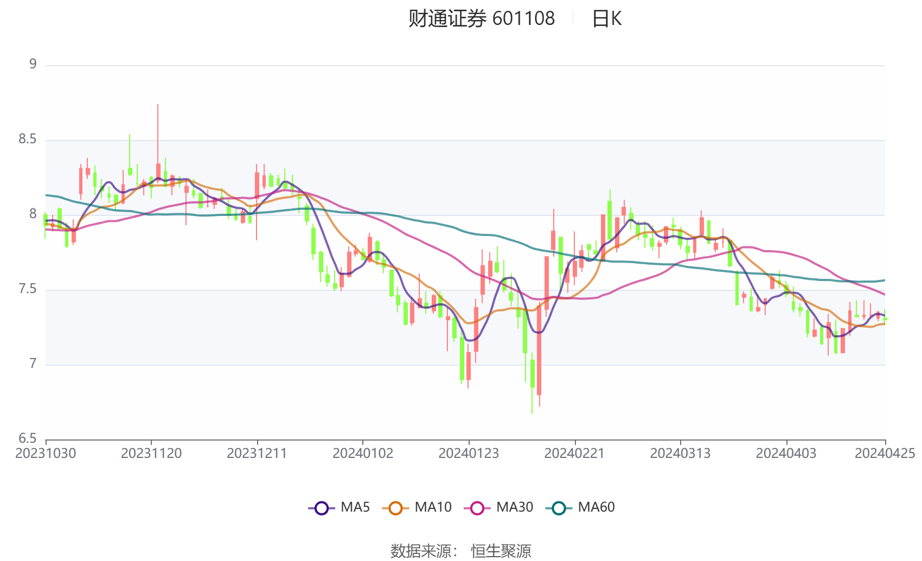
Task: Hide the MA10 line using its legend text
Action: tap(433, 507)
